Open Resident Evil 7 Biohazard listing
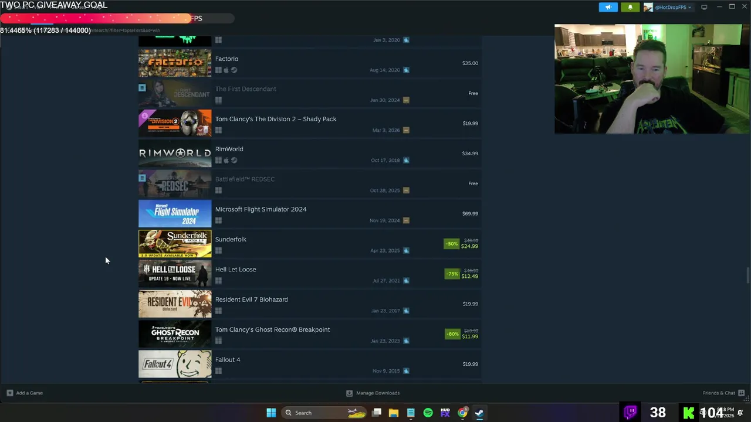This screenshot has width=751, height=422. 310,304
